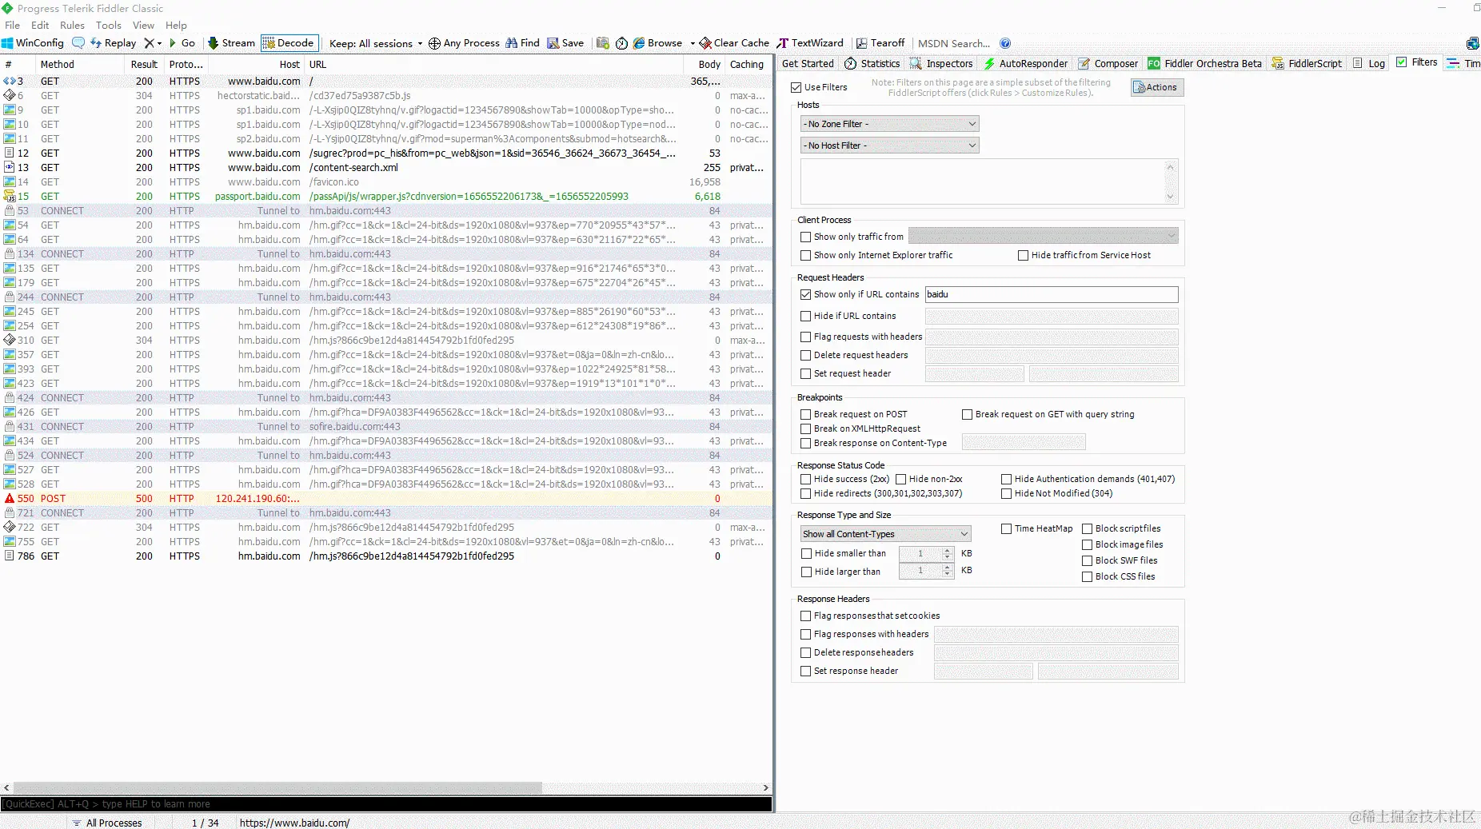Increase the Hide smaller than KB spinner
Image resolution: width=1481 pixels, height=829 pixels.
pyautogui.click(x=948, y=550)
